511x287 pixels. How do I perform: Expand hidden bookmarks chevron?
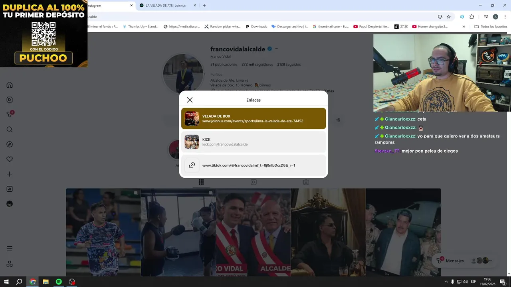coord(463,27)
